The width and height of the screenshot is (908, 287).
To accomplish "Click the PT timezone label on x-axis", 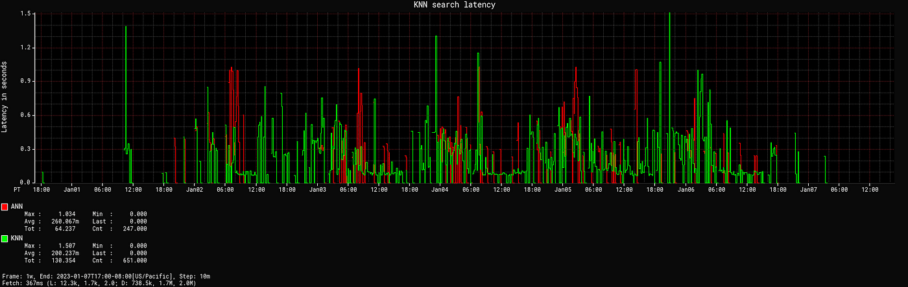I will [x=16, y=190].
